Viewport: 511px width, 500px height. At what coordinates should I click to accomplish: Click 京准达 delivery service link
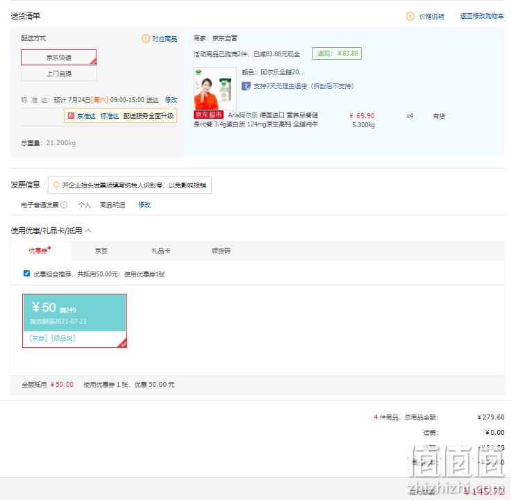(x=86, y=116)
